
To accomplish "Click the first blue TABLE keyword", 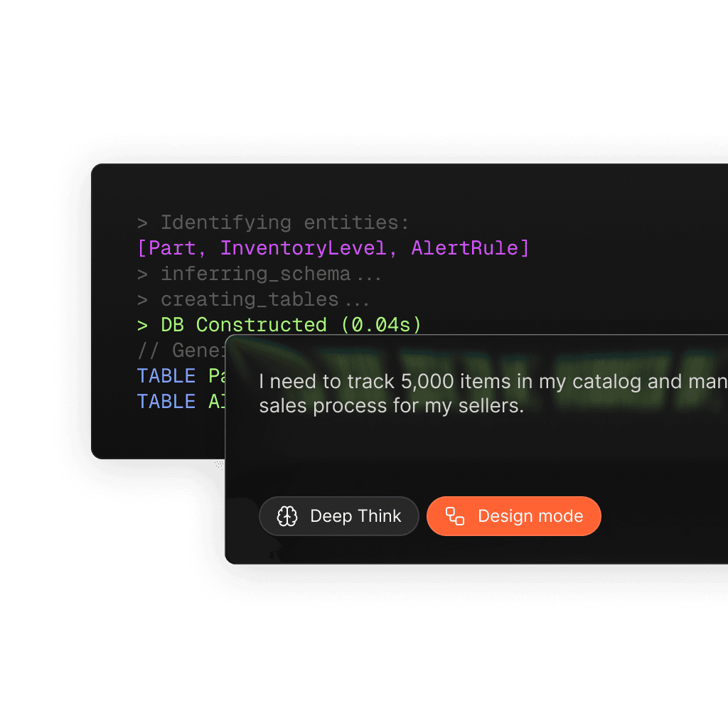I will pyautogui.click(x=166, y=375).
